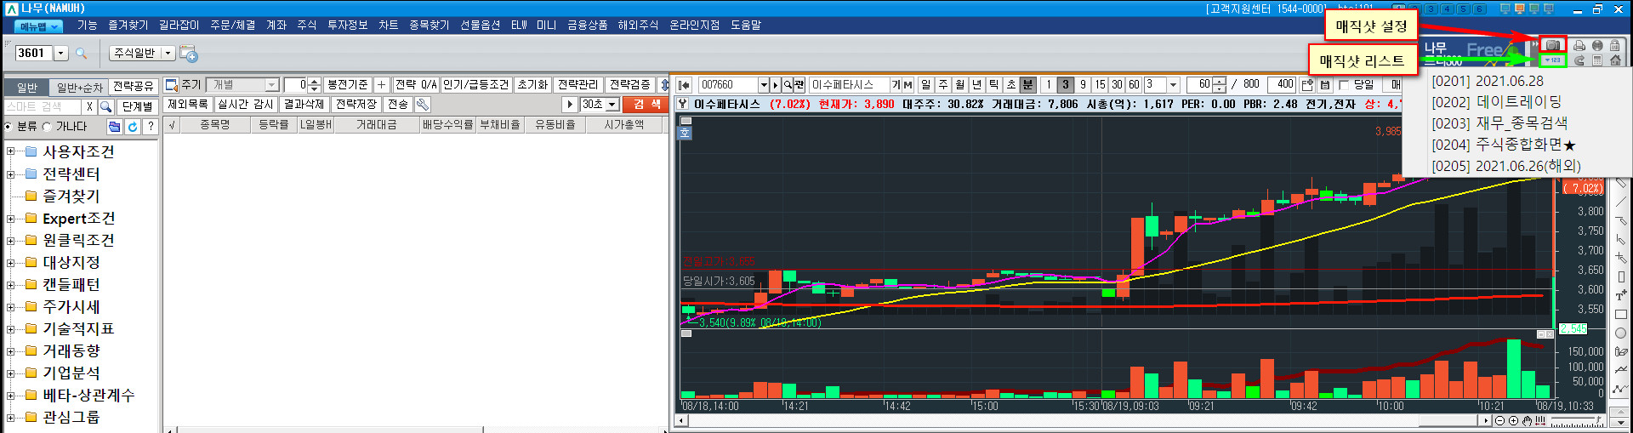Select the rectangle drawing tool

(x=1621, y=314)
